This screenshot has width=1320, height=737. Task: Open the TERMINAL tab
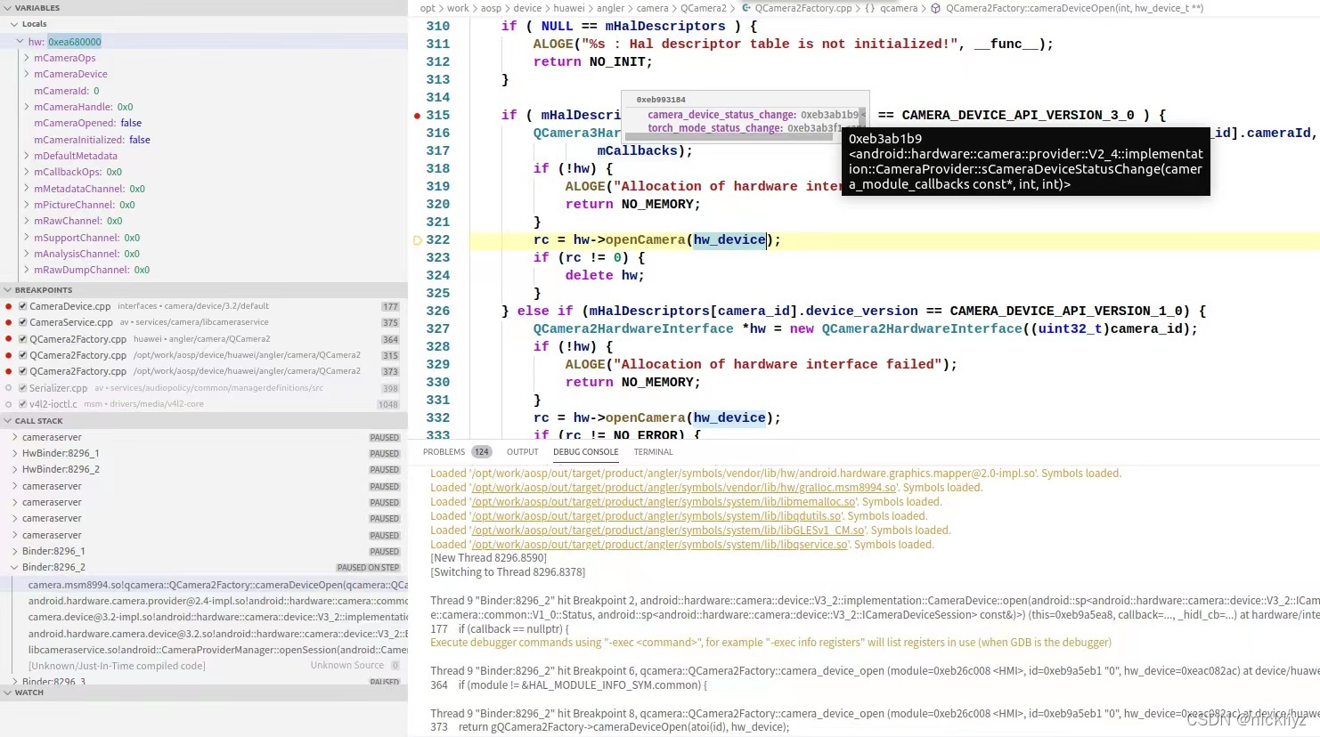pyautogui.click(x=653, y=452)
